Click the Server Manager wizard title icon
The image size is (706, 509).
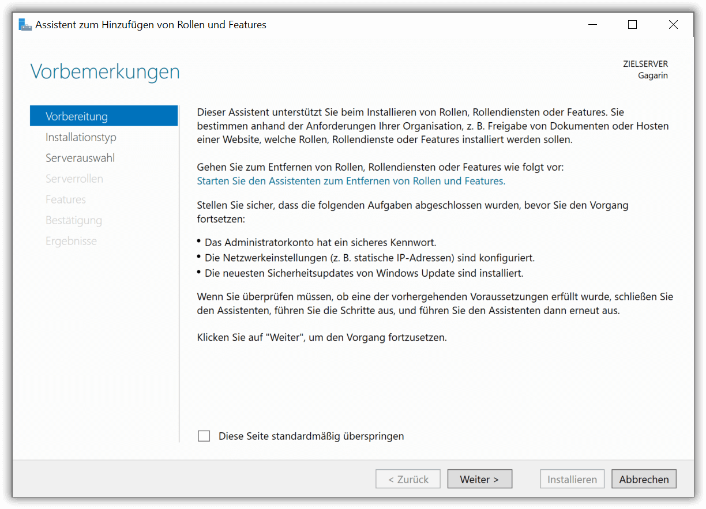coord(25,25)
